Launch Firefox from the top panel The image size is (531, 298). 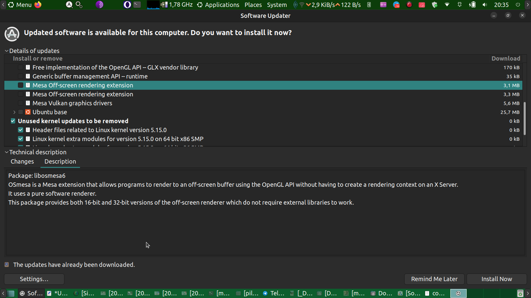(38, 5)
